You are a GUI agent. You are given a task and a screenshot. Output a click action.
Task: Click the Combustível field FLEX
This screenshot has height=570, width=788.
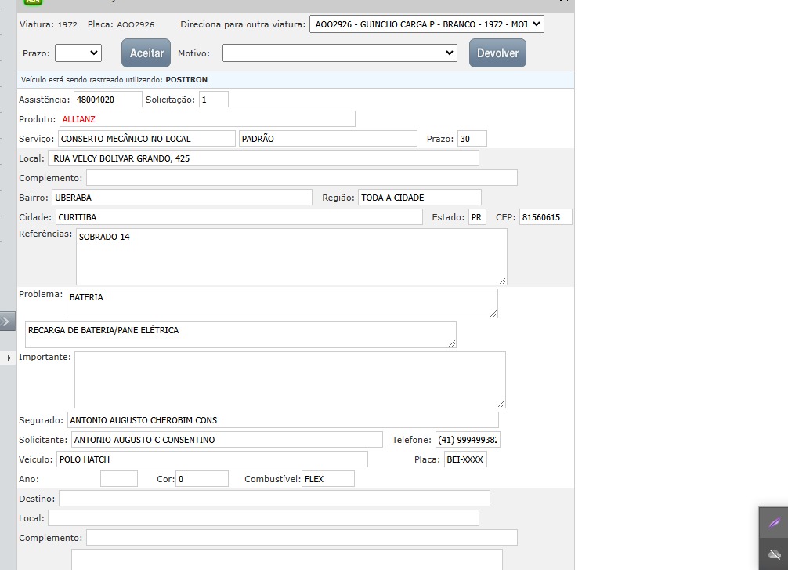[x=328, y=479]
